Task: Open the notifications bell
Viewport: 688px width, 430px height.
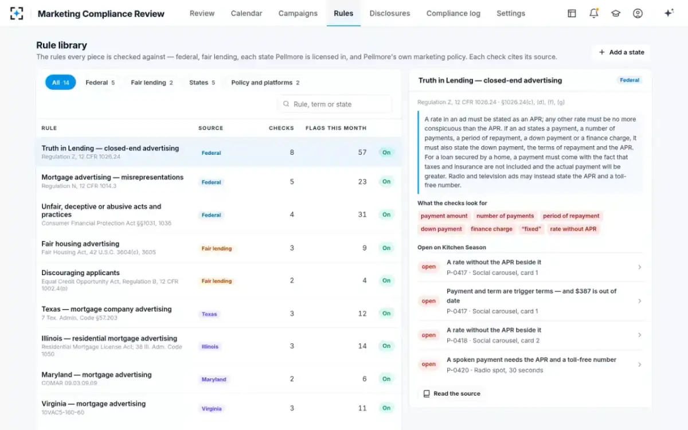Action: pos(594,13)
